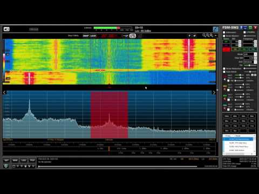Click the SET button at the bottom left
Image resolution: width=259 pixels, height=194 pixels.
pyautogui.click(x=6, y=161)
